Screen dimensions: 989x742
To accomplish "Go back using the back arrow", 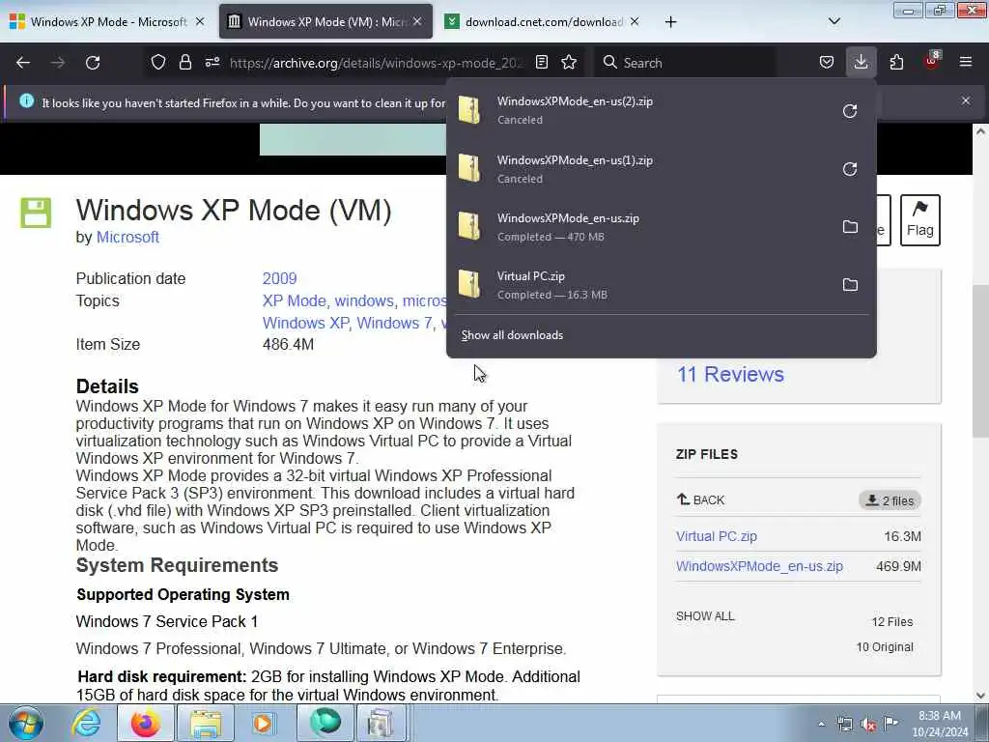I will coord(23,63).
